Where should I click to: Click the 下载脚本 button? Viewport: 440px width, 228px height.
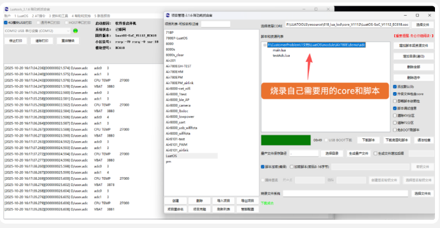tap(368, 140)
